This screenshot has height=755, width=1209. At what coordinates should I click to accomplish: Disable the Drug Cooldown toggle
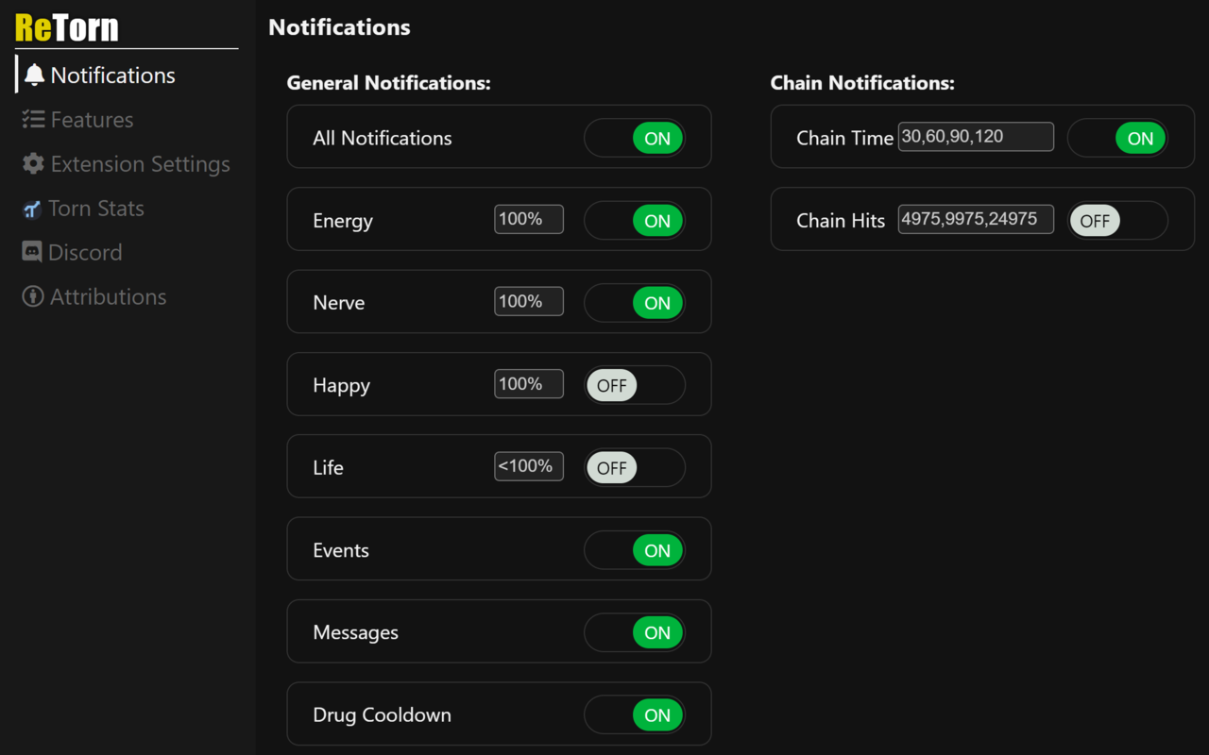(x=635, y=714)
